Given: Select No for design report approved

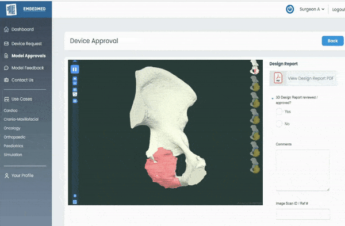Looking at the screenshot, I should coord(279,124).
